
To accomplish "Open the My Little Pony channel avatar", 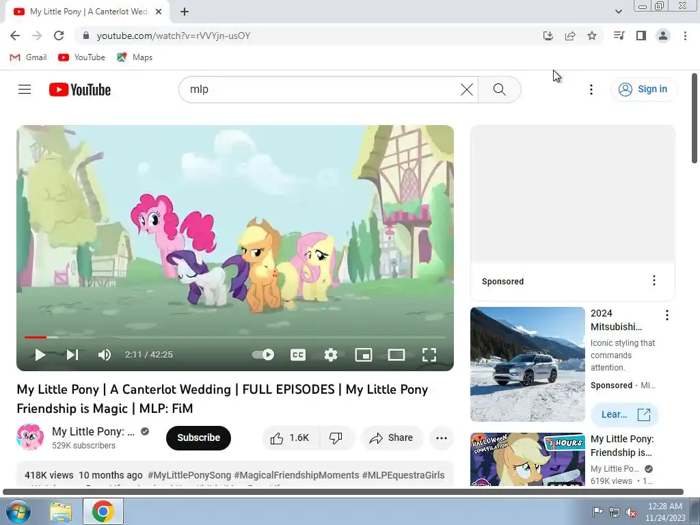I will pos(30,437).
